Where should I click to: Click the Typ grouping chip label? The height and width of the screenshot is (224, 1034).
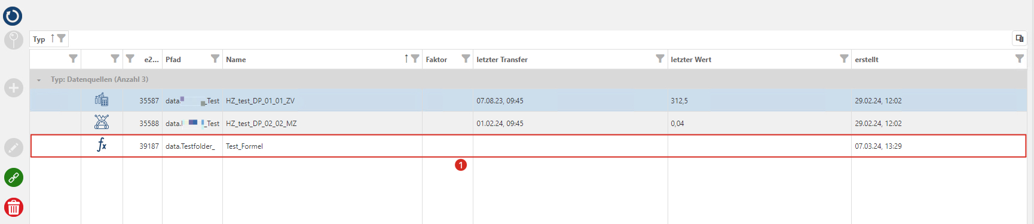click(x=39, y=39)
